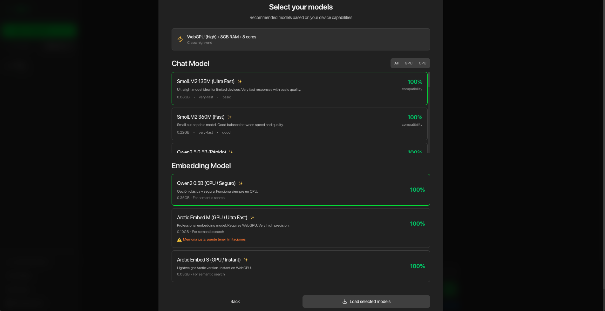Click the sparkle icon beside Arctic Embed M

point(252,217)
